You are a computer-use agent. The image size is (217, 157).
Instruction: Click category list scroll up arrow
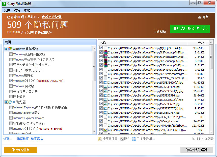(94, 48)
